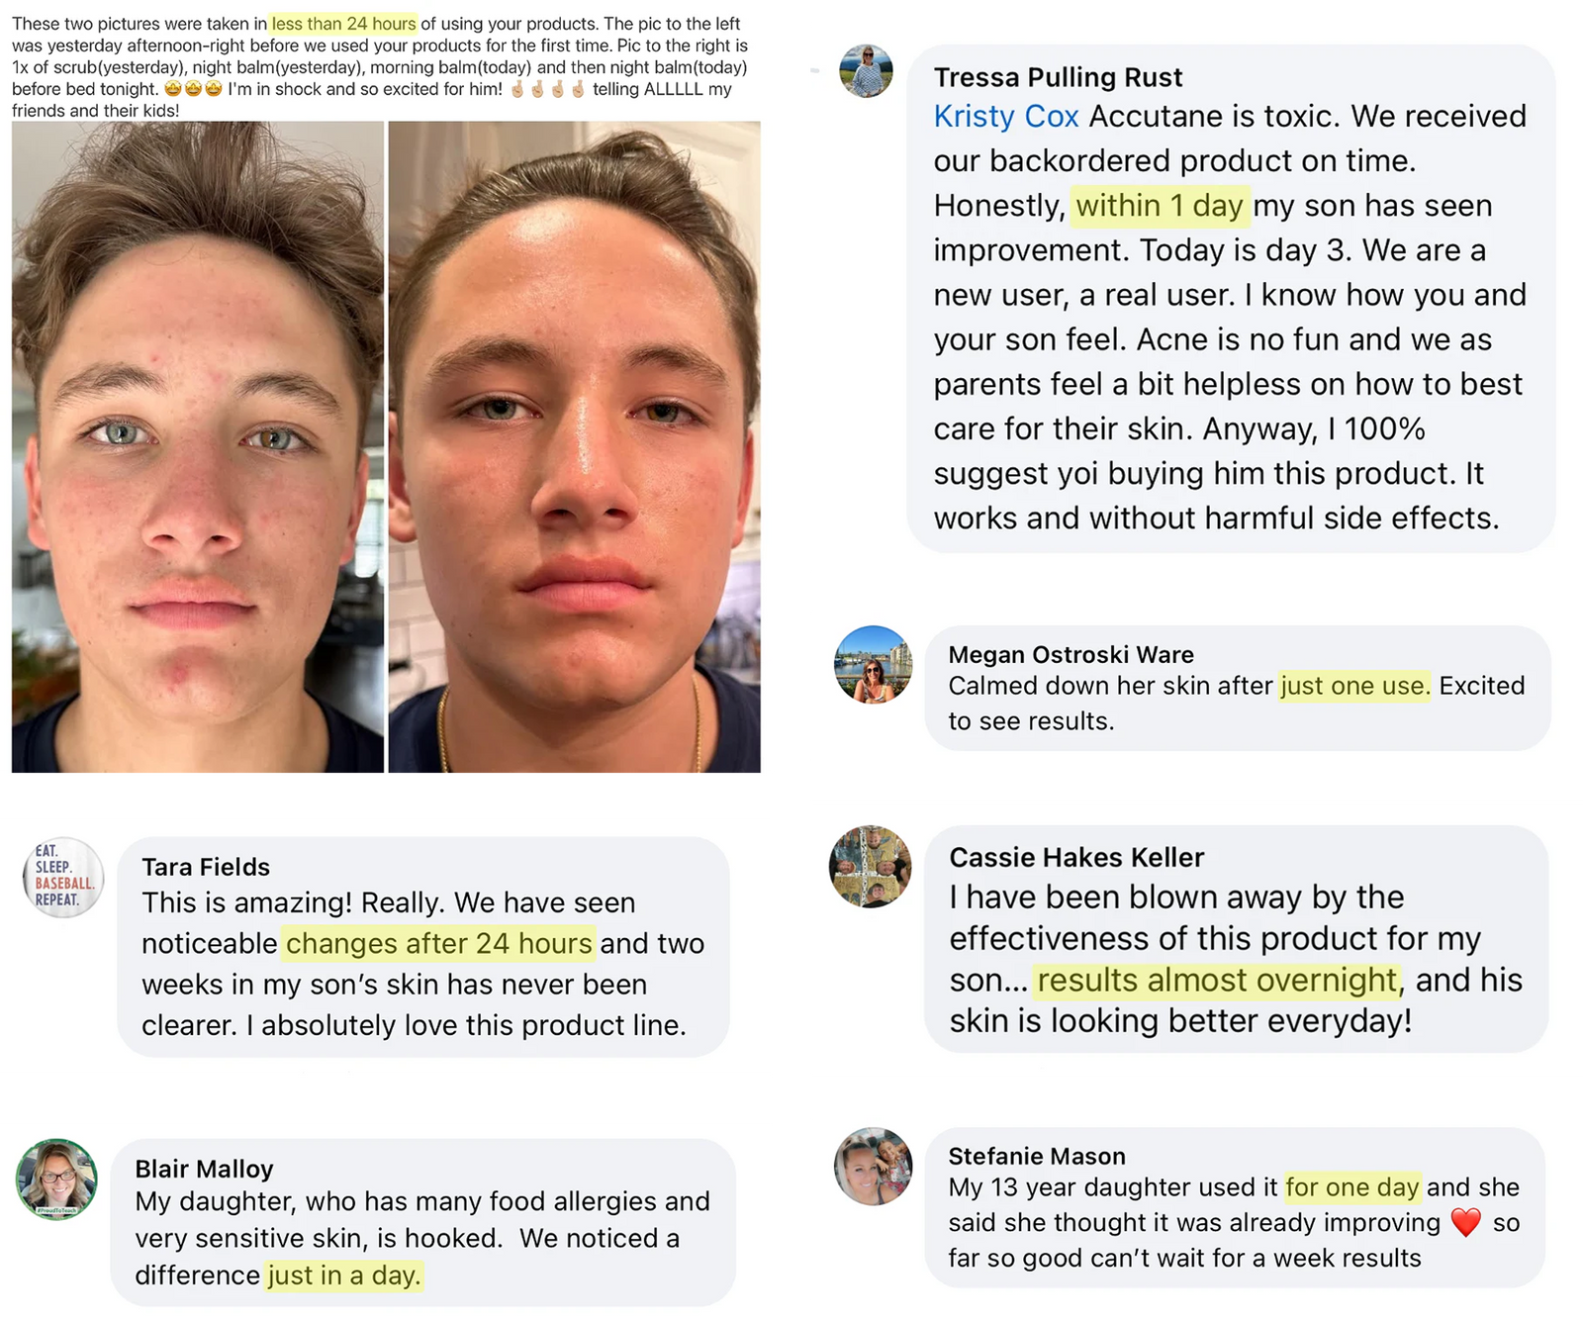Click the Tara Fields name
The height and width of the screenshot is (1322, 1583).
tap(206, 867)
